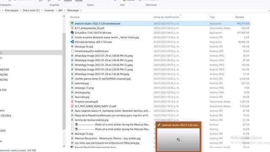Image resolution: width=270 pixels, height=152 pixels.
Task: Select WhatsApp Image 2.56.56 PM (1).jpeg name
Action: pyautogui.click(x=104, y=69)
